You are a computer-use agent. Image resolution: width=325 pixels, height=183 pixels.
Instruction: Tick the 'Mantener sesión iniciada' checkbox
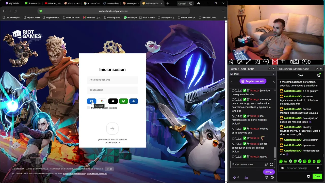tap(88, 108)
